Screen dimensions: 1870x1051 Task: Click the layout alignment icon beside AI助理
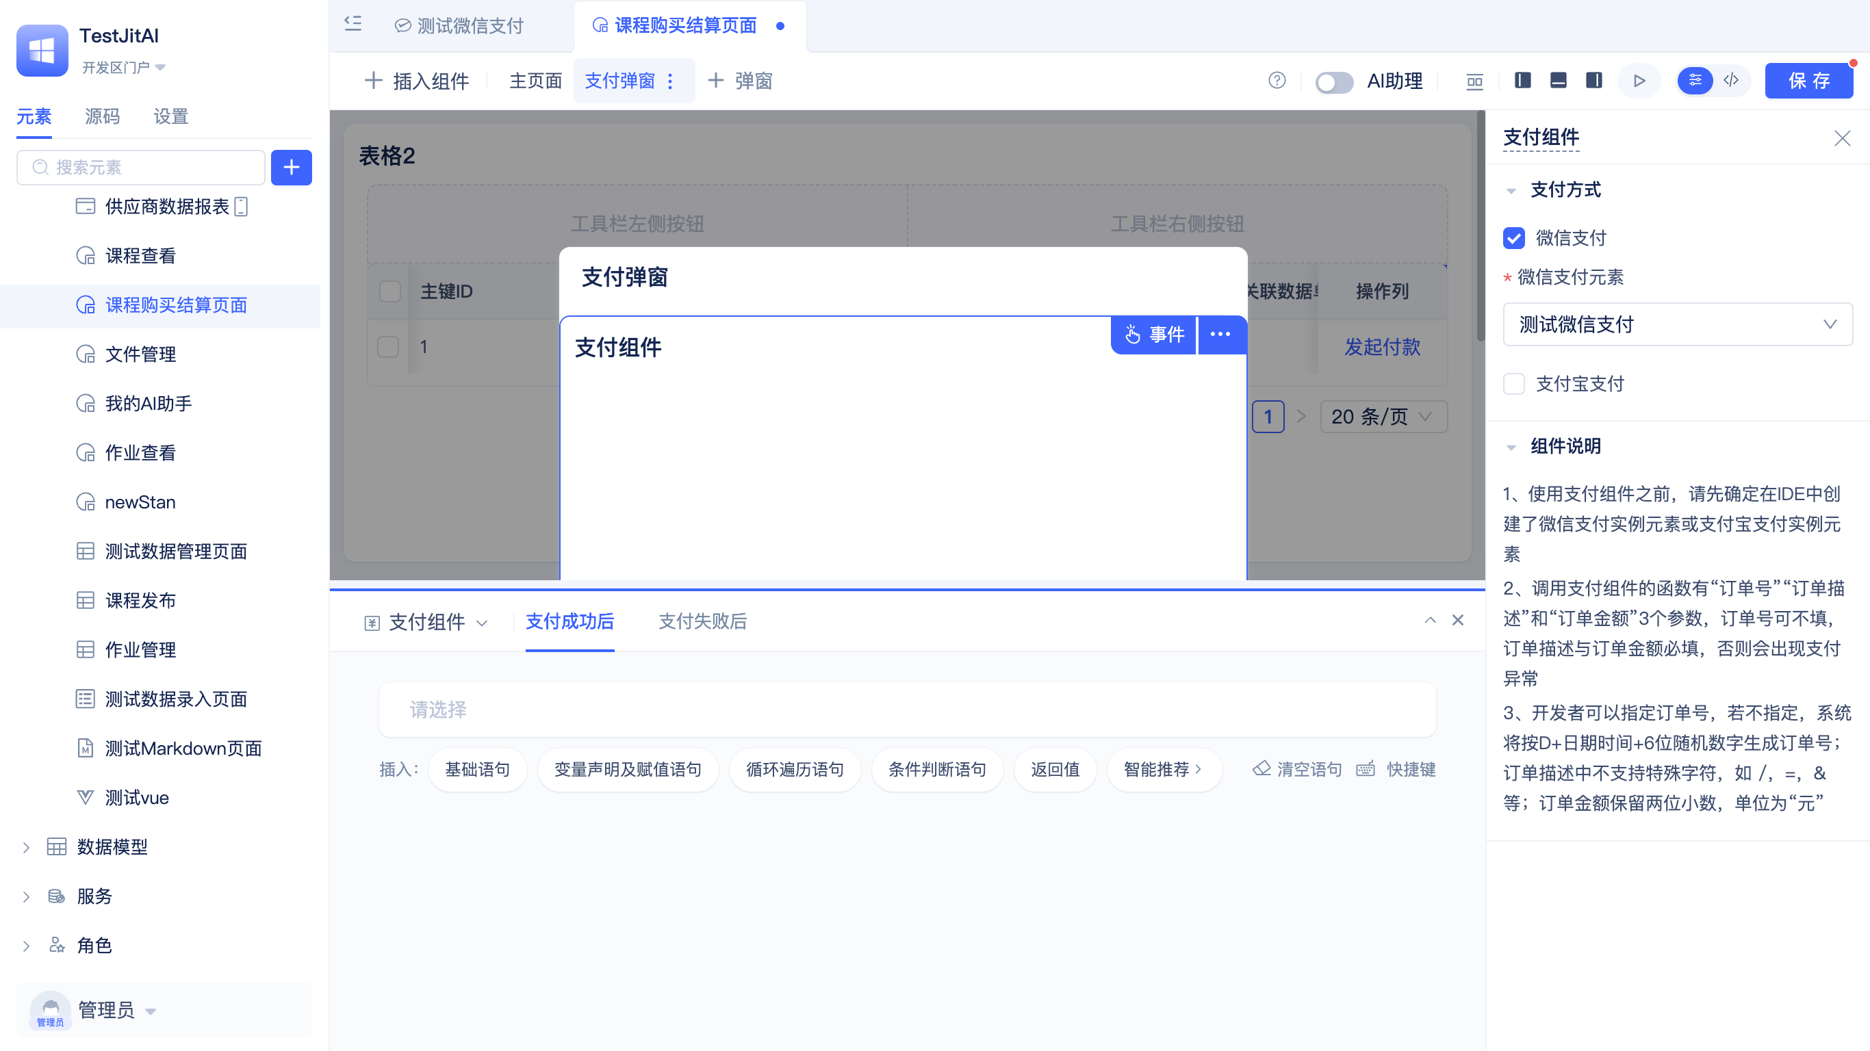(1474, 81)
